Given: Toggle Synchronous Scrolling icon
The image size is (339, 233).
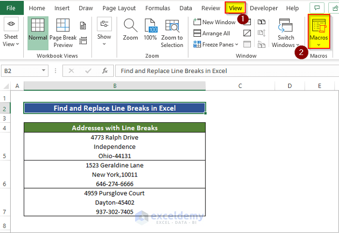Looking at the screenshot, I should click(x=262, y=33).
